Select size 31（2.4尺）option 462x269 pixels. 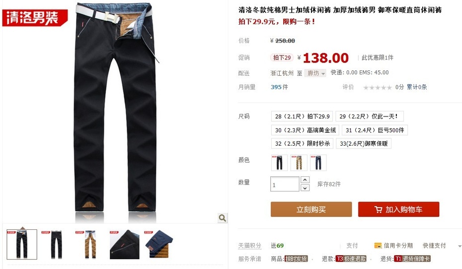coord(375,130)
